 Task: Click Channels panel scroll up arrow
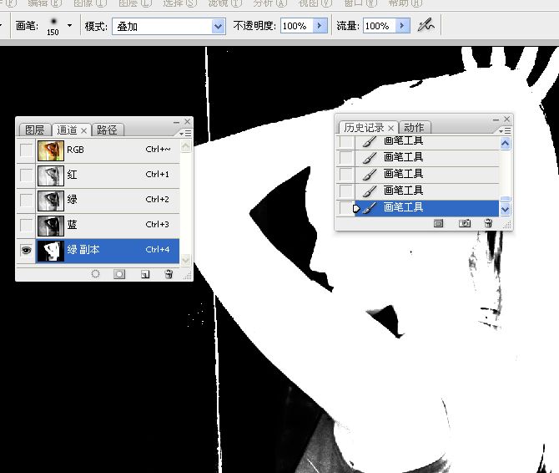(186, 146)
